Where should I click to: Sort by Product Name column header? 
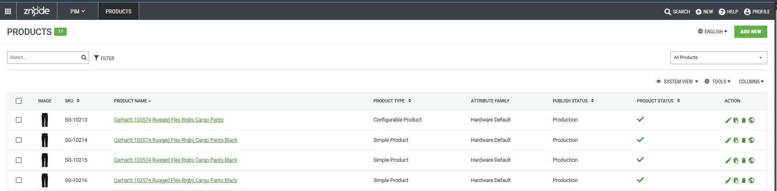pyautogui.click(x=132, y=101)
